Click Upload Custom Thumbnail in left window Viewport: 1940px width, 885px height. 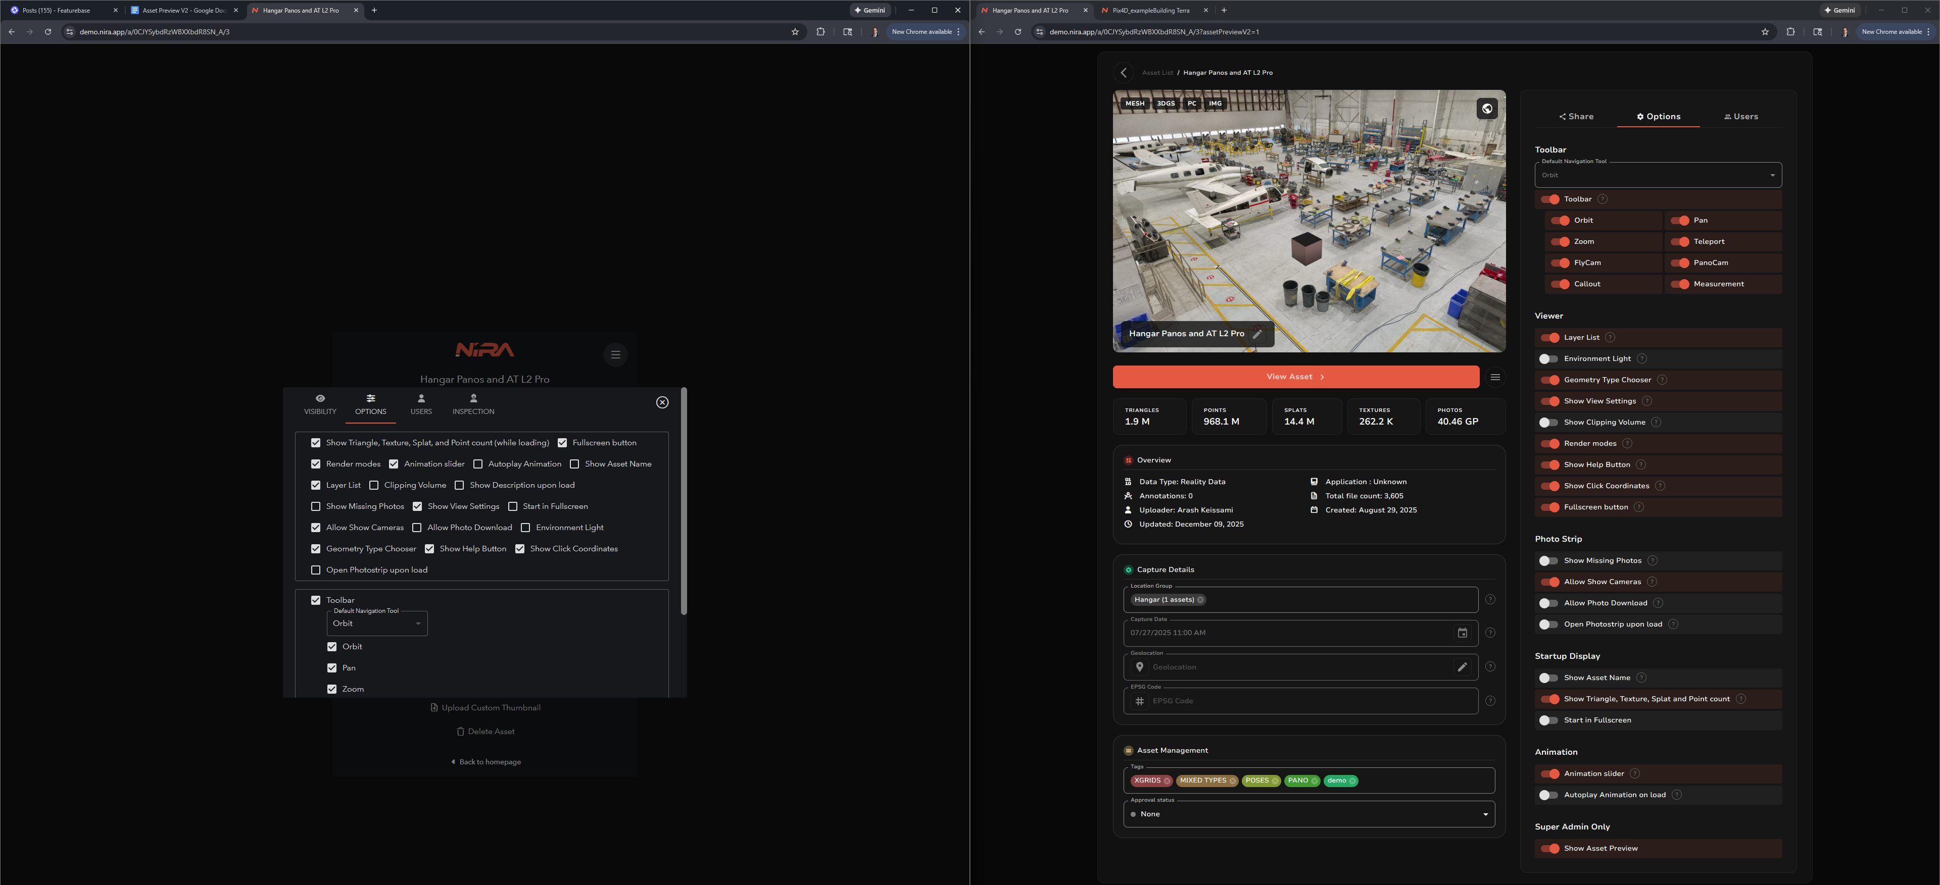coord(485,708)
